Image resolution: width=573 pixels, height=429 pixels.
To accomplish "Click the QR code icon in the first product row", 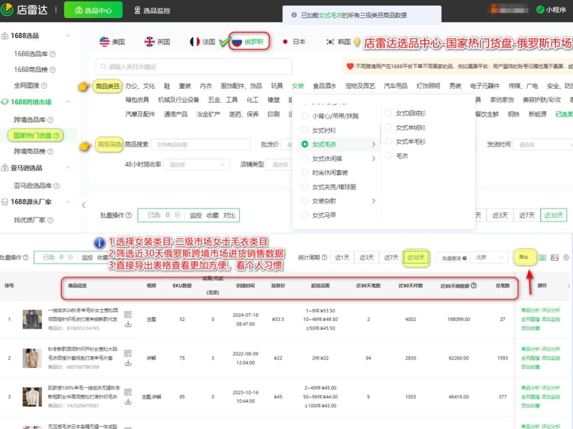I will pyautogui.click(x=128, y=314).
